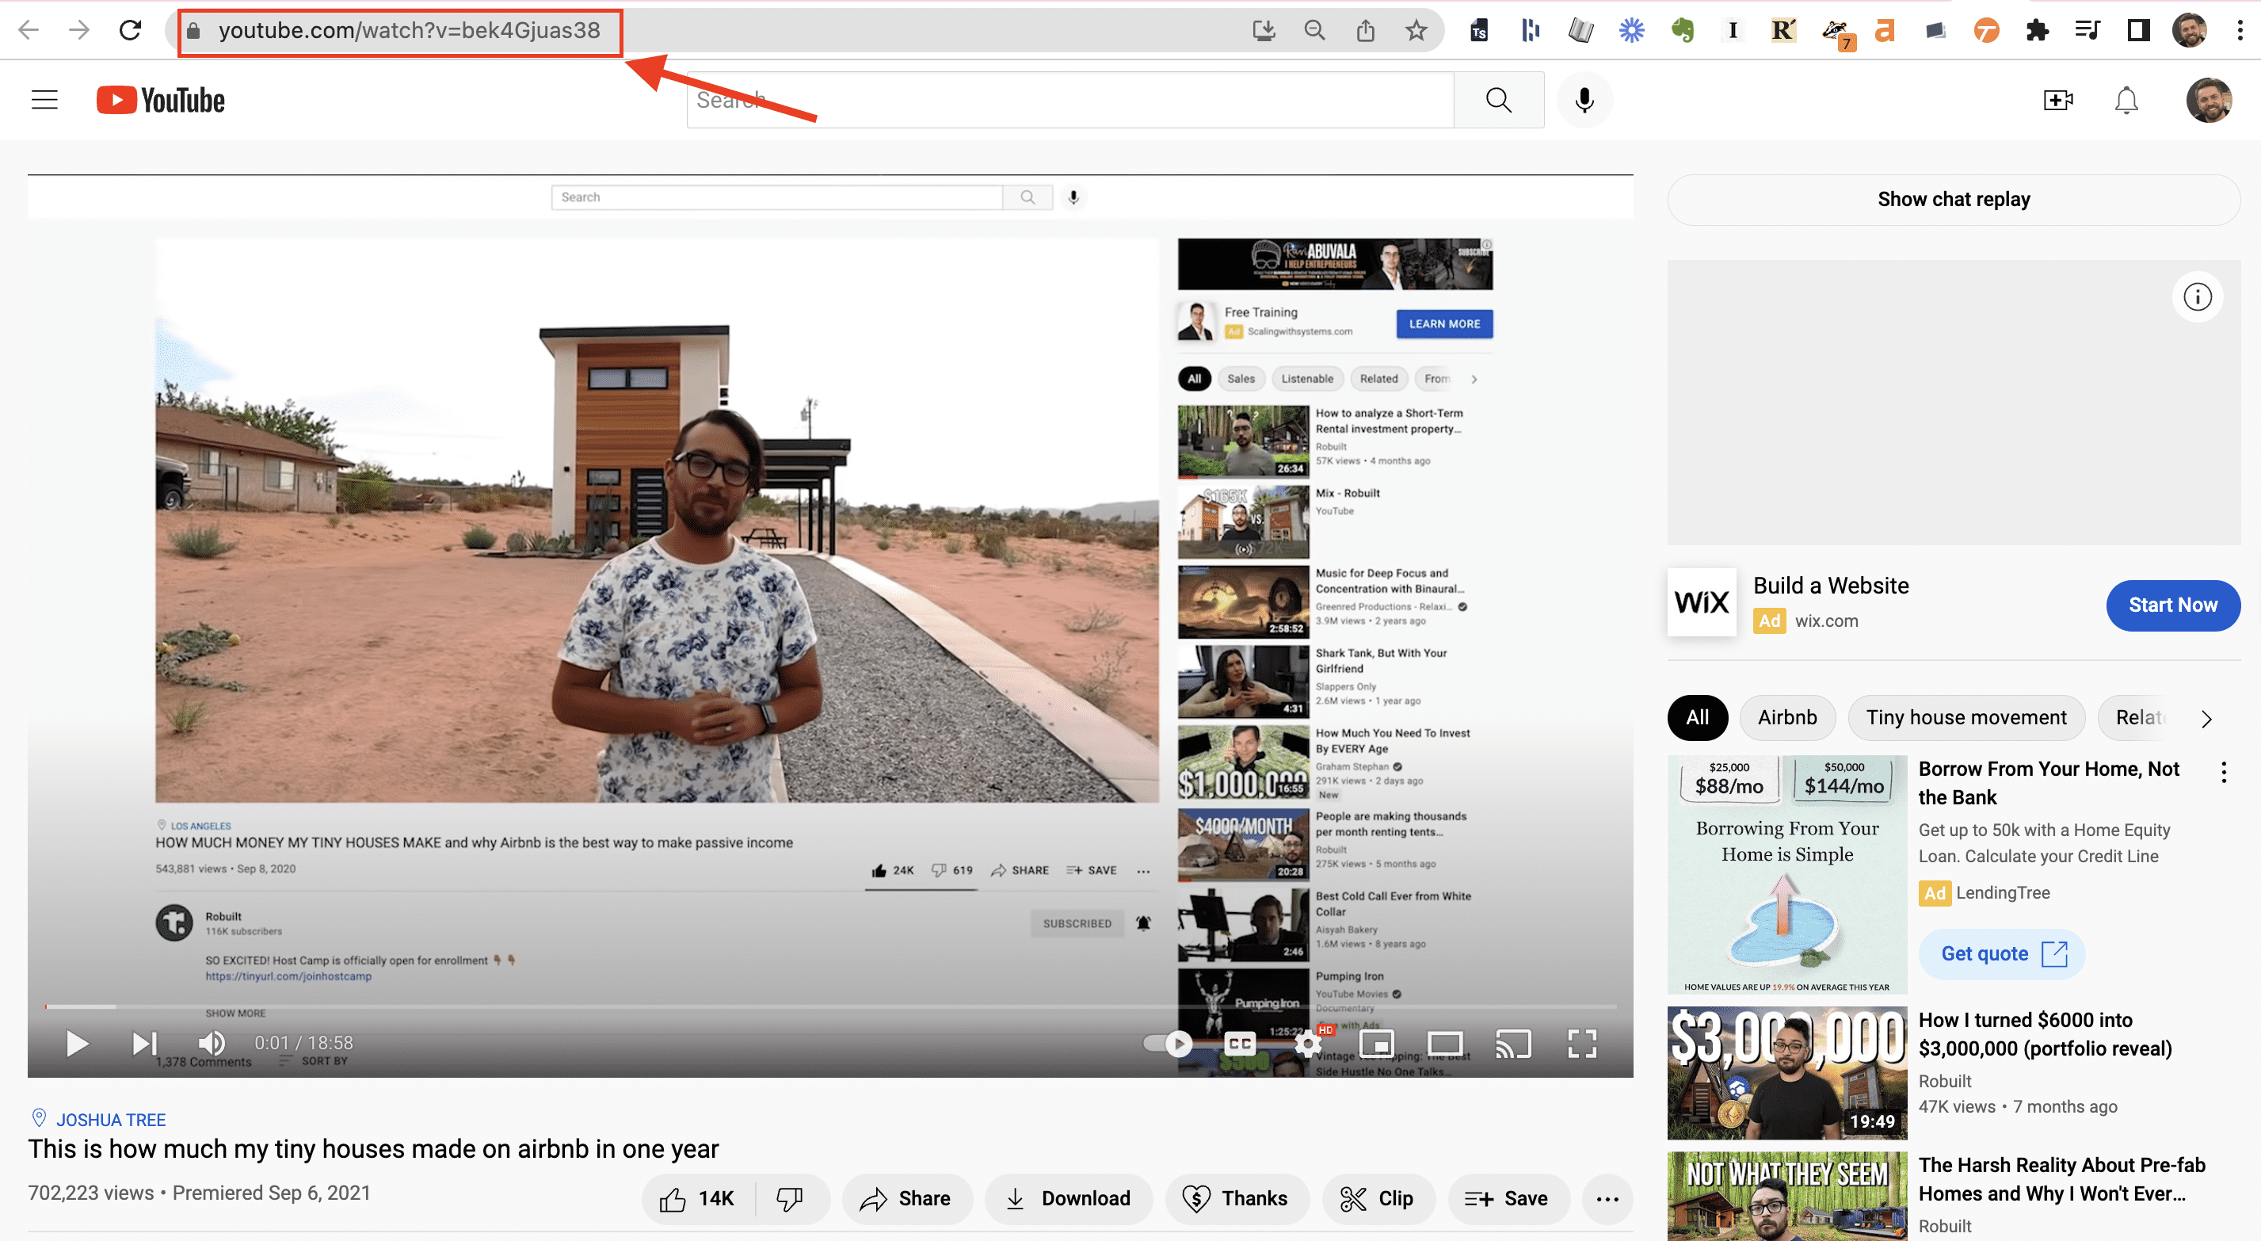2261x1241 pixels.
Task: Open the notifications bell
Action: pos(2126,100)
